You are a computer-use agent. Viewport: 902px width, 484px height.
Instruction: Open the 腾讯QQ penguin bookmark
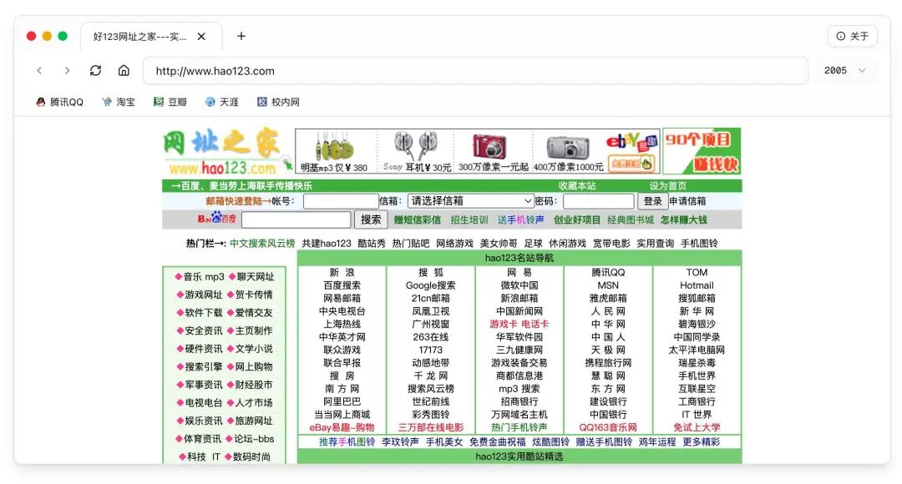coord(59,102)
